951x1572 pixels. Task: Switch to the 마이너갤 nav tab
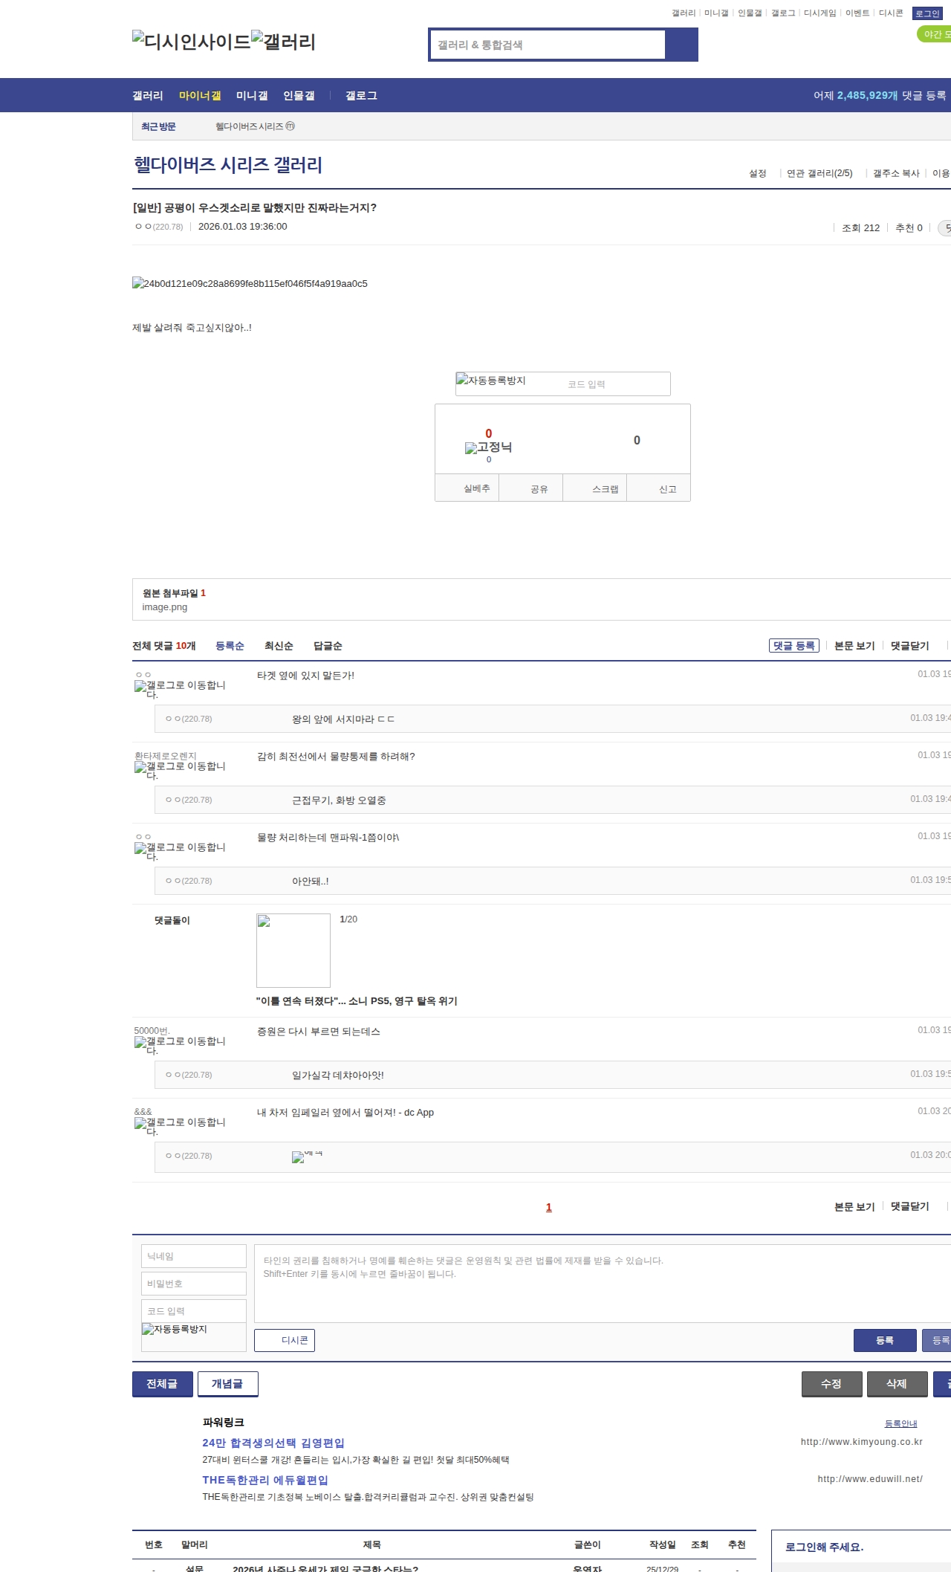[200, 95]
